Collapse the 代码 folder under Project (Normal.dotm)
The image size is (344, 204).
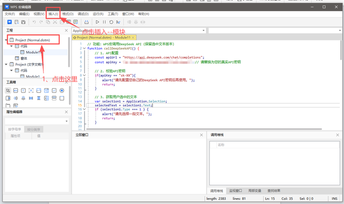pyautogui.click(x=11, y=46)
